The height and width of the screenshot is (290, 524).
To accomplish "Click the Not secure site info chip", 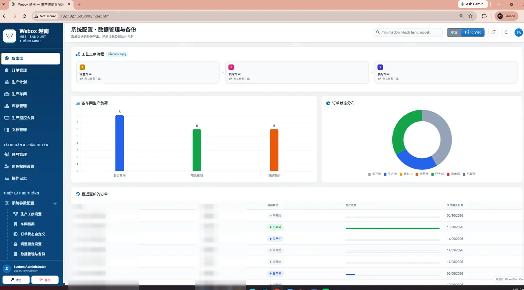I will 45,16.
